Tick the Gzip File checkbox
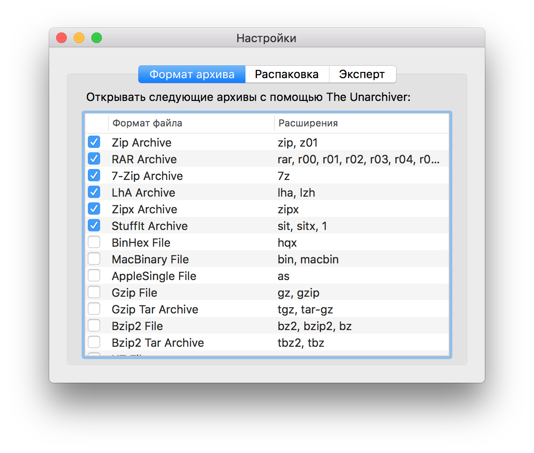The image size is (534, 453). click(x=94, y=292)
